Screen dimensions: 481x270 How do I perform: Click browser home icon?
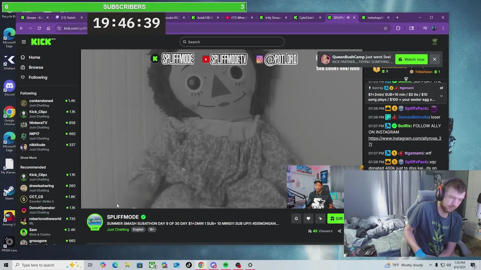[x=48, y=28]
